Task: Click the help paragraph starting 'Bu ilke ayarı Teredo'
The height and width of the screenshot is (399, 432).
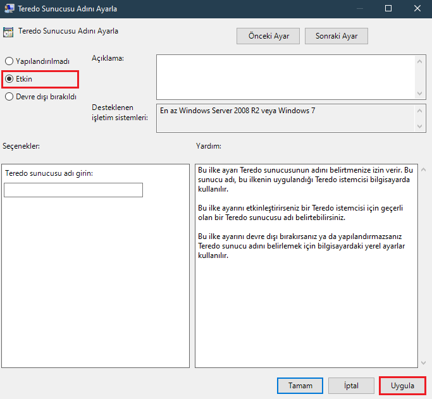Action: 305,180
